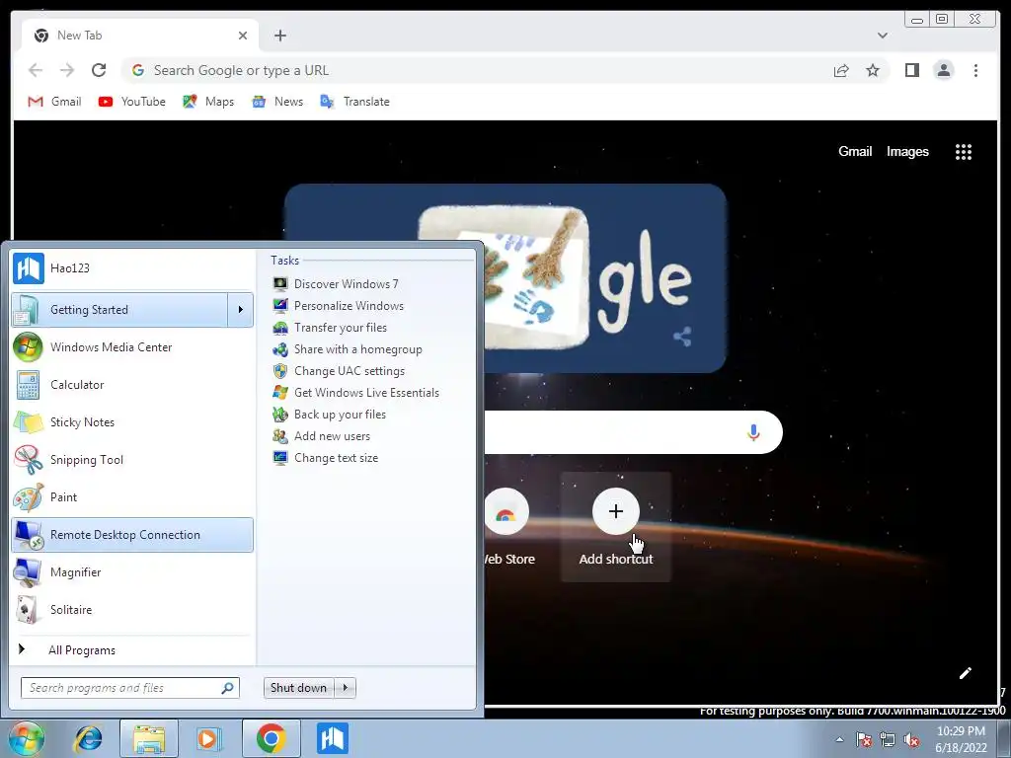This screenshot has width=1011, height=758.
Task: Launch Magnifier
Action: tap(132, 572)
